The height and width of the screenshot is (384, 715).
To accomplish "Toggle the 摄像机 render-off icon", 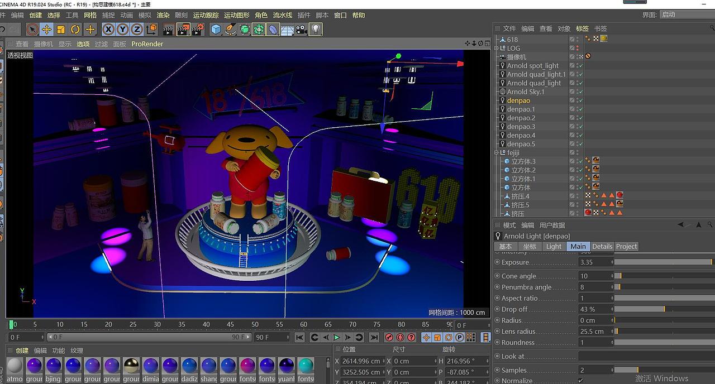I will tap(588, 56).
